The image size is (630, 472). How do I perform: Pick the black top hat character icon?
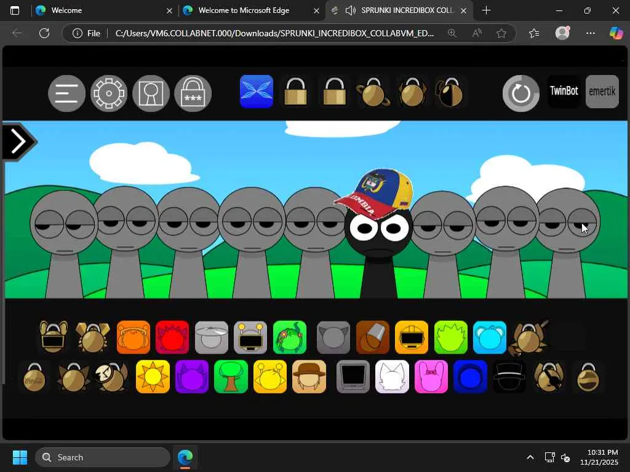pos(509,377)
